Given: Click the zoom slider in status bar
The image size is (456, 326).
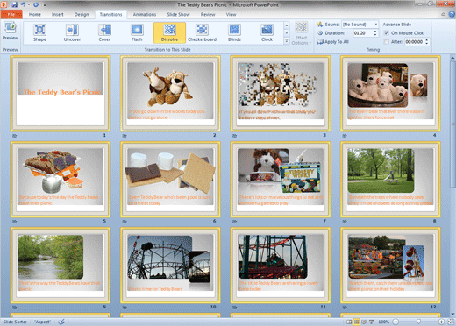Looking at the screenshot, I should click(x=418, y=322).
